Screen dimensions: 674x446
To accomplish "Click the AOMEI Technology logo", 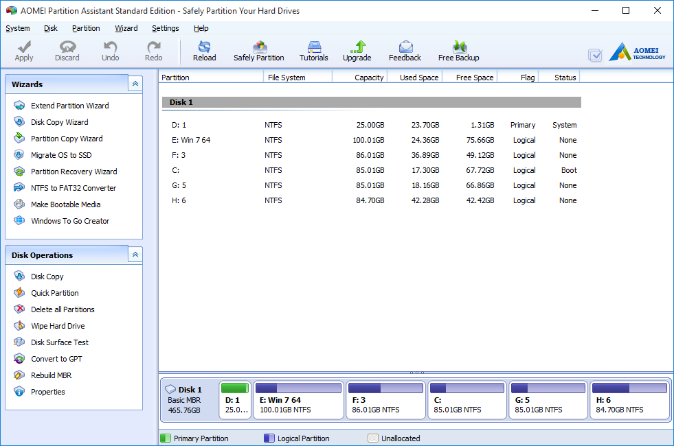I will tap(637, 52).
